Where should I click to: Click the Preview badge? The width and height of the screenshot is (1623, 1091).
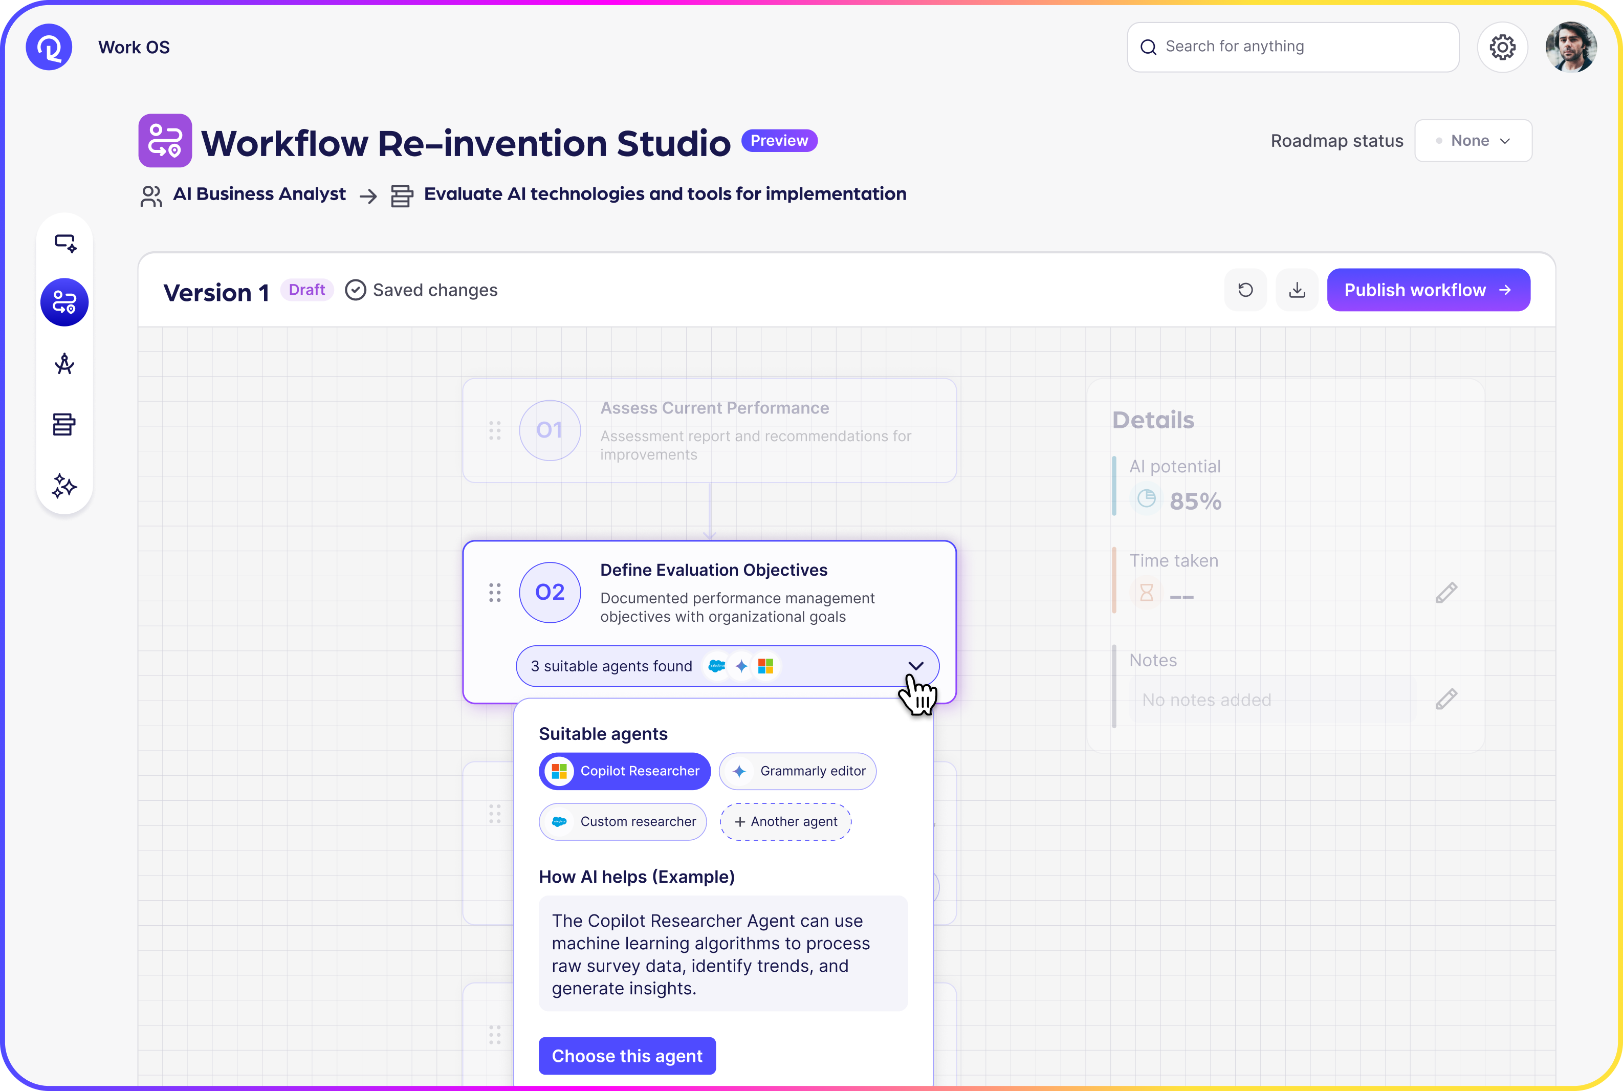(x=779, y=141)
